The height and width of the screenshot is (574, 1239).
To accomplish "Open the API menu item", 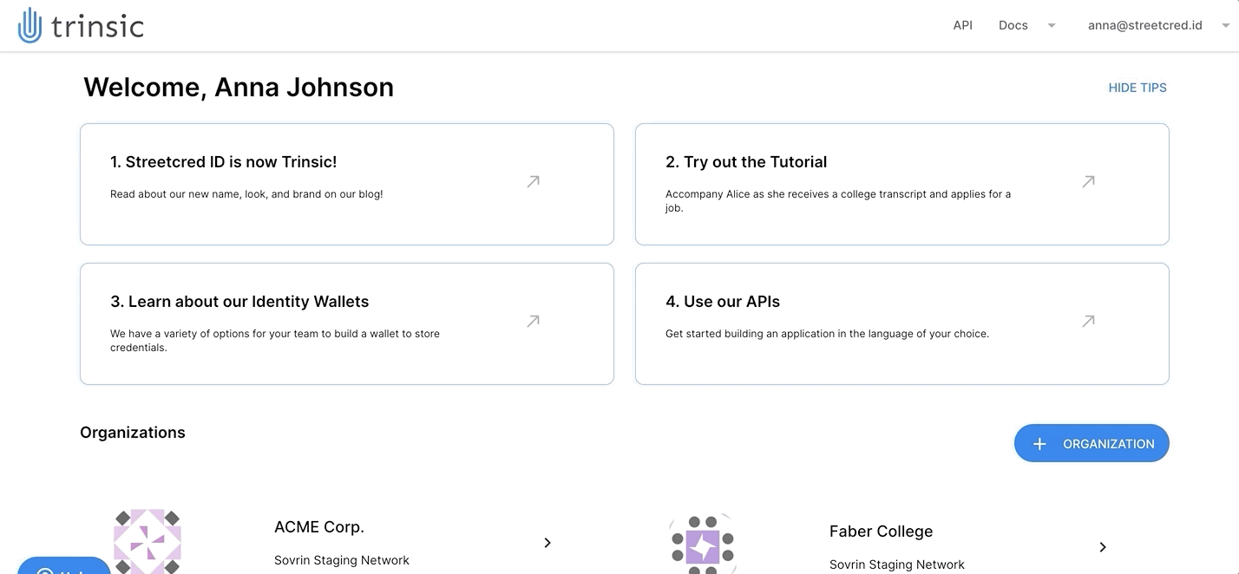I will point(963,25).
